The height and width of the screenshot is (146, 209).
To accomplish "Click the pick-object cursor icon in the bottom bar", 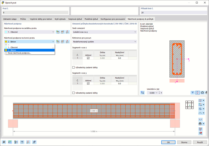I will (28, 142).
